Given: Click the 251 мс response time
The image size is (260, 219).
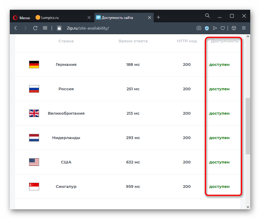Looking at the screenshot, I should click(x=133, y=89).
